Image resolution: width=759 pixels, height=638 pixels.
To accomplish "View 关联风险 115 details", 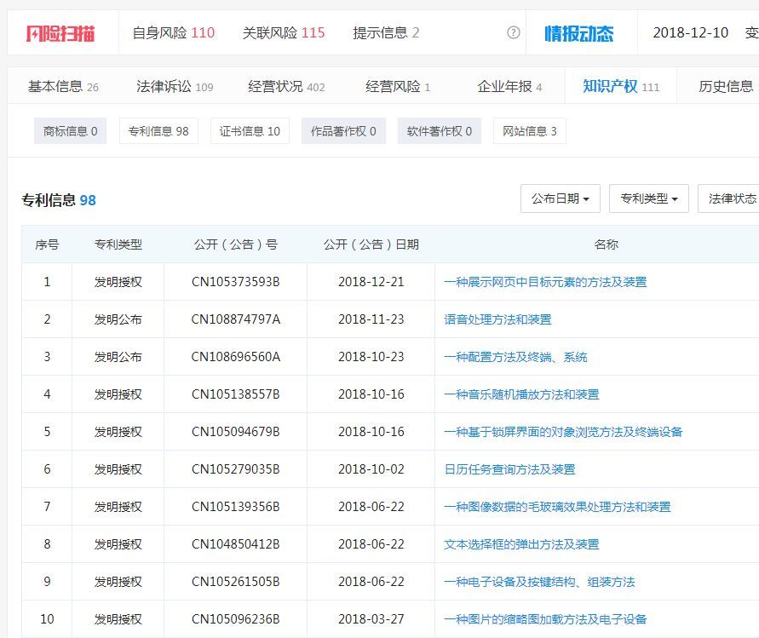I will pos(284,32).
